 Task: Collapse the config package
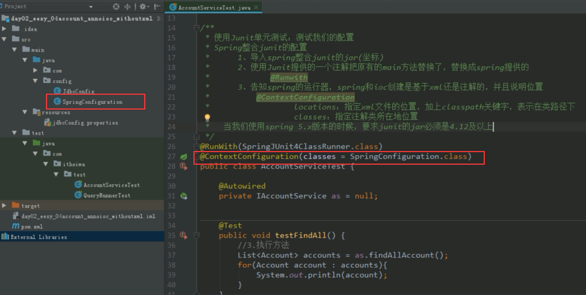coord(35,80)
